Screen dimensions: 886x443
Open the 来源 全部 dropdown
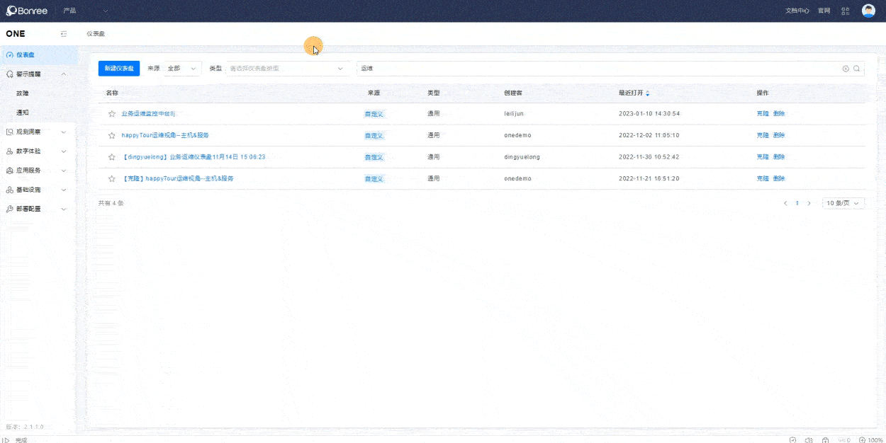(182, 69)
